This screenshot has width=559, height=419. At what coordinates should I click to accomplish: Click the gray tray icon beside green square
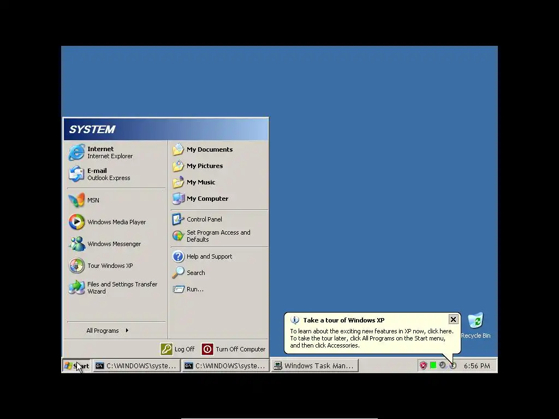442,365
